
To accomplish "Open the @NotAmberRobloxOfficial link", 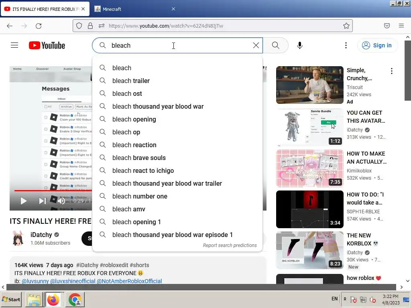I will (x=129, y=281).
